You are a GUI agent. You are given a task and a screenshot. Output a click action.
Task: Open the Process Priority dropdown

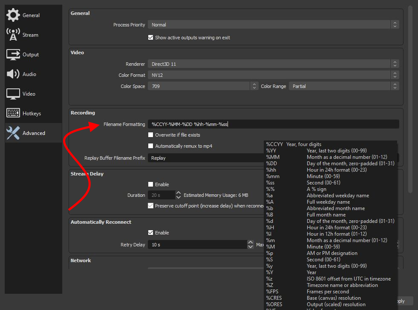(x=273, y=25)
